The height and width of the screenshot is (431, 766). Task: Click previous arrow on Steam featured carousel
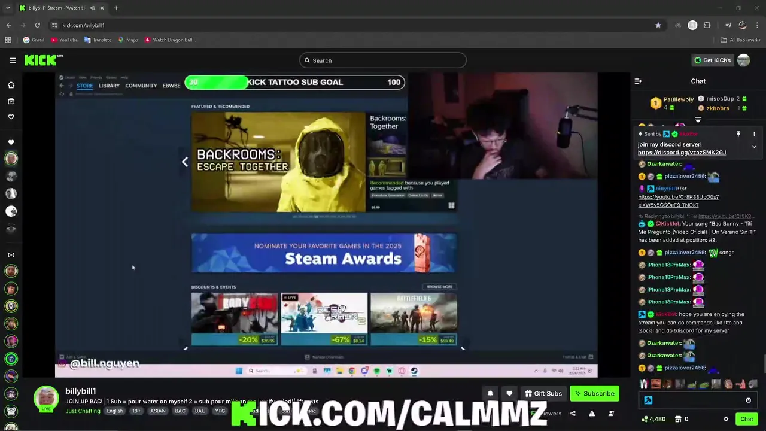185,162
